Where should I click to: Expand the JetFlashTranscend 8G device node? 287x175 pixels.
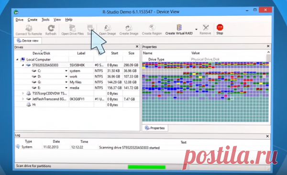point(23,99)
